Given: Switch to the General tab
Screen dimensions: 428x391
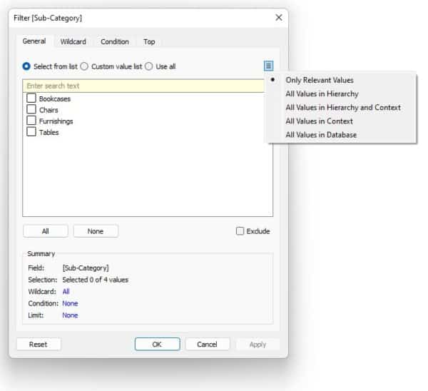Looking at the screenshot, I should tap(34, 41).
